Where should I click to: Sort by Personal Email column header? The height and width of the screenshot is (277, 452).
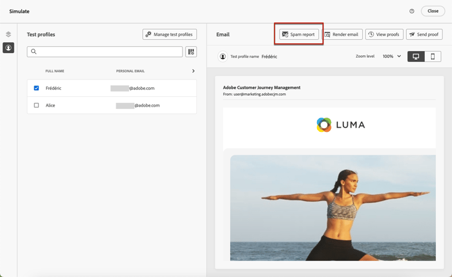tap(130, 71)
